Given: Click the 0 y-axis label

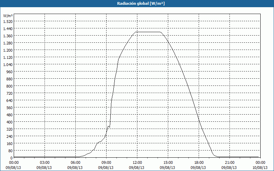Looking at the screenshot, I should coord(12,158).
